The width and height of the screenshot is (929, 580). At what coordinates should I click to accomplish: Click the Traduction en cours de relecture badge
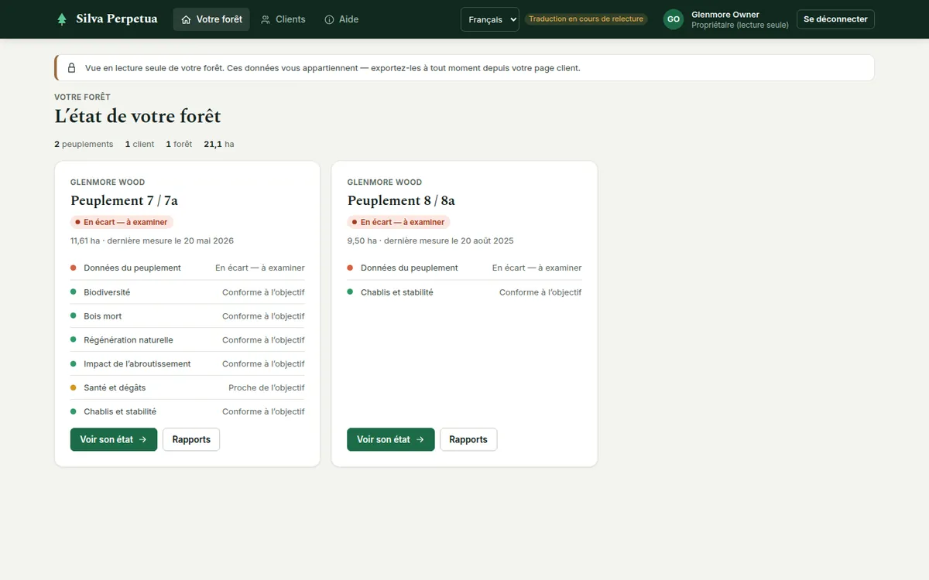586,19
